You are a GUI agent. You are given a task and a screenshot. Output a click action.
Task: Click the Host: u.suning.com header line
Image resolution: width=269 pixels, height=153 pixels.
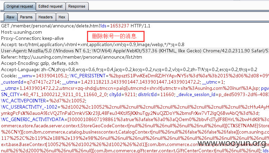(x=21, y=32)
